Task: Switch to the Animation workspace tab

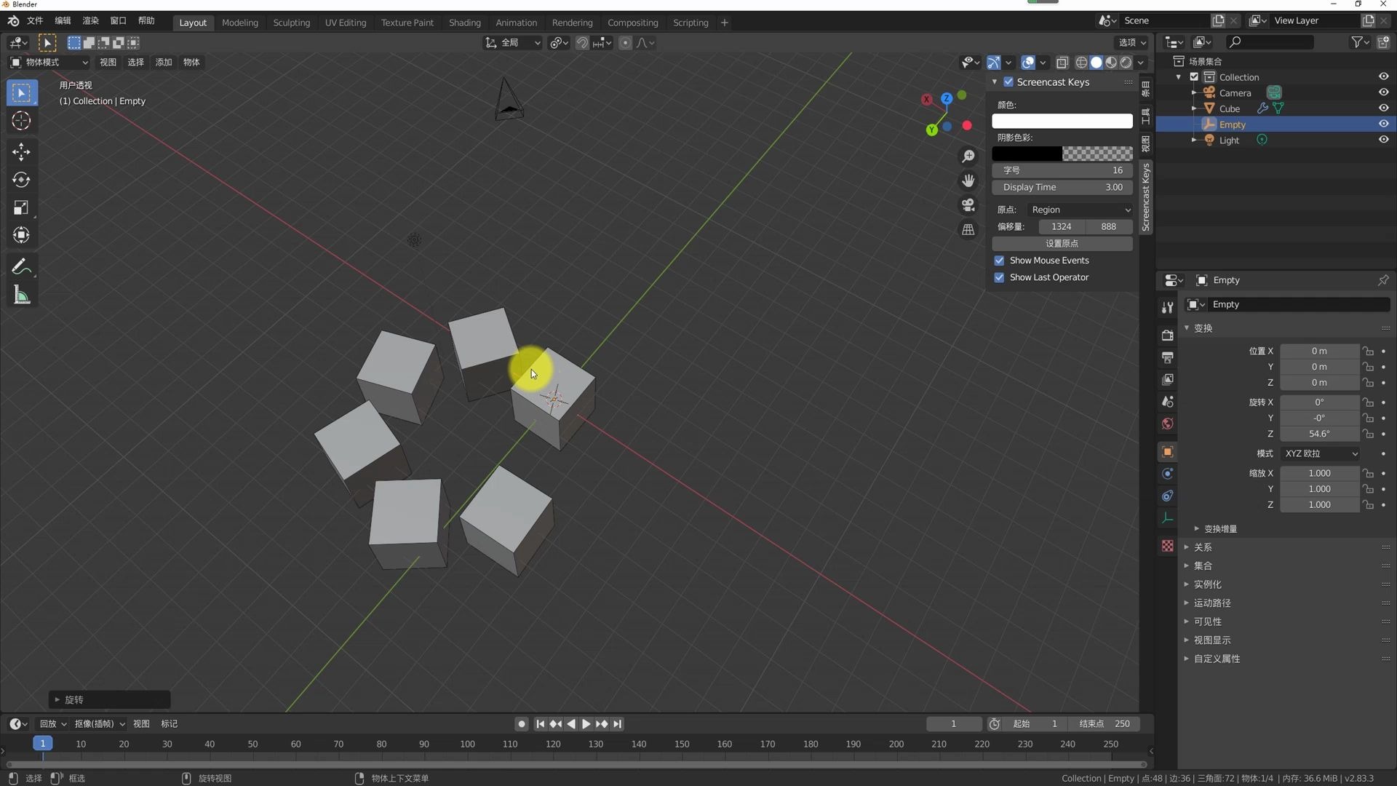Action: click(x=516, y=23)
